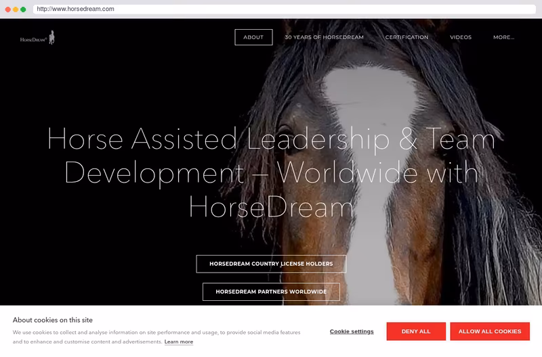Image resolution: width=542 pixels, height=357 pixels.
Task: Click the hero heading Horse Assisted Leadership
Action: tap(271, 172)
